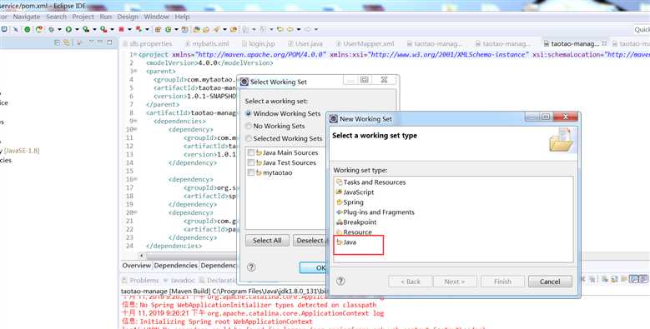Collapse the dependency fold on line 16

135,179
